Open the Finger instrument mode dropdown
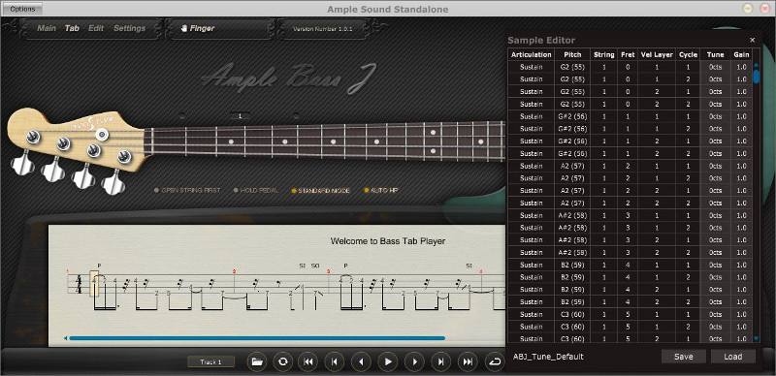Viewport: 776px width, 376px height. [x=220, y=29]
